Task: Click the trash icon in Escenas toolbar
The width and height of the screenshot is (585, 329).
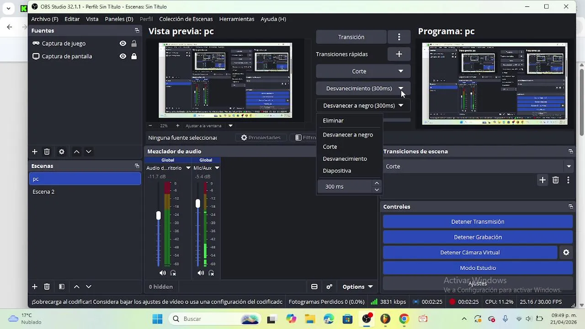Action: tap(47, 287)
